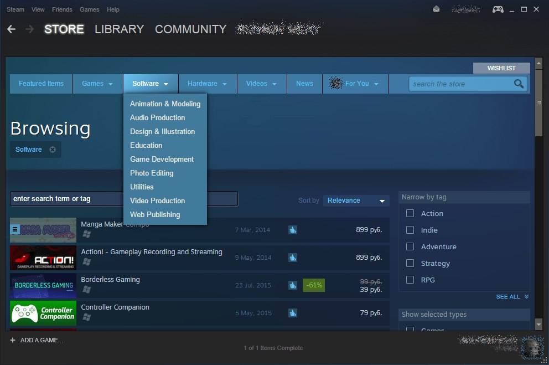Open the Hardware dropdown tab
The width and height of the screenshot is (549, 365).
208,84
